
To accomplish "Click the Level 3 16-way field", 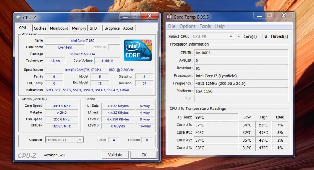I will 145,126.
